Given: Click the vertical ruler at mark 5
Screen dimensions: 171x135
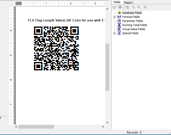Looking at the screenshot, I should (11, 55).
